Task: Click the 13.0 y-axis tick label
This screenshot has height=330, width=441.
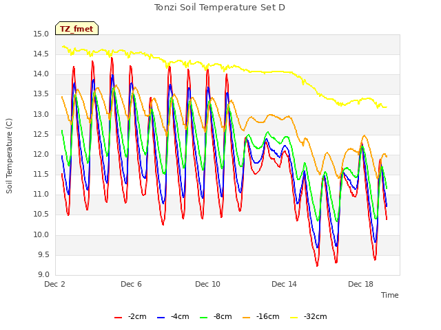Action: click(41, 114)
